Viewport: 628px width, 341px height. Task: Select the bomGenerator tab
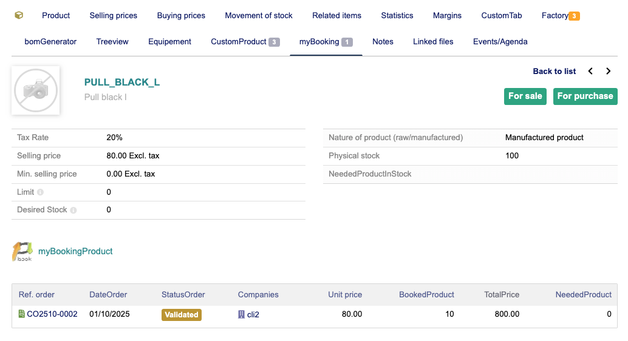pos(50,42)
